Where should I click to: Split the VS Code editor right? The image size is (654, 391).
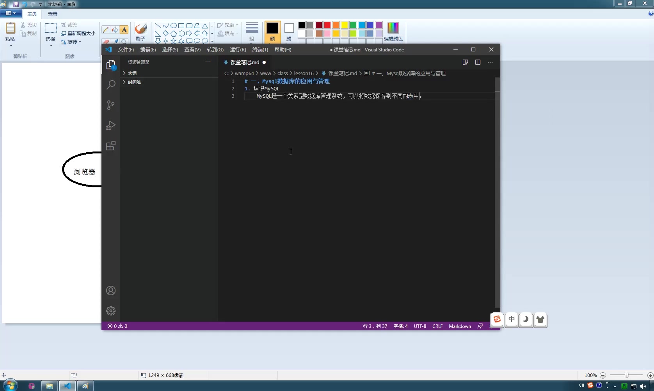(478, 62)
